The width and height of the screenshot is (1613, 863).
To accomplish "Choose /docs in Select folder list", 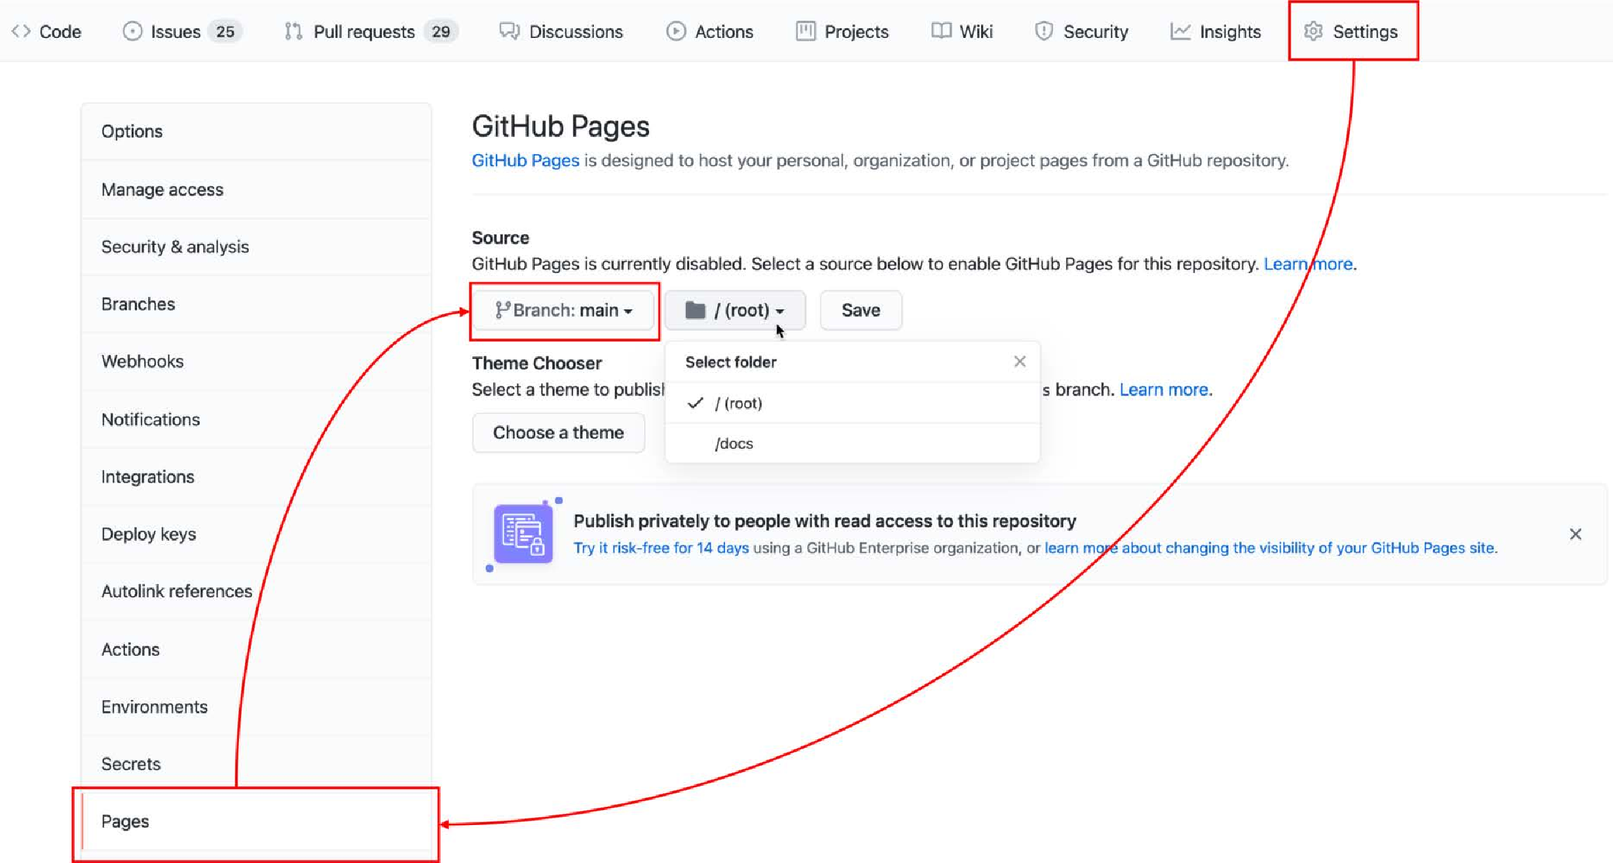I will (852, 443).
